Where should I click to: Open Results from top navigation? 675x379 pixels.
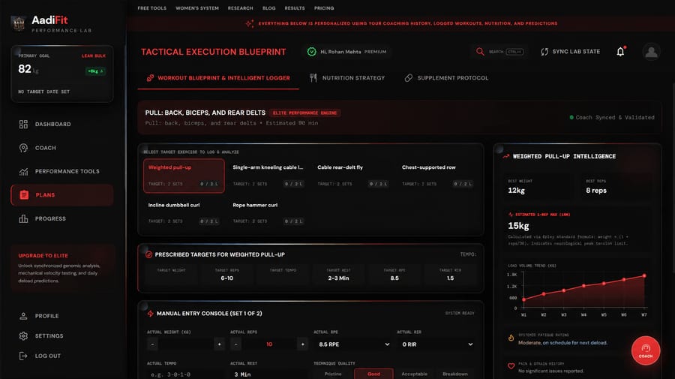click(x=295, y=8)
